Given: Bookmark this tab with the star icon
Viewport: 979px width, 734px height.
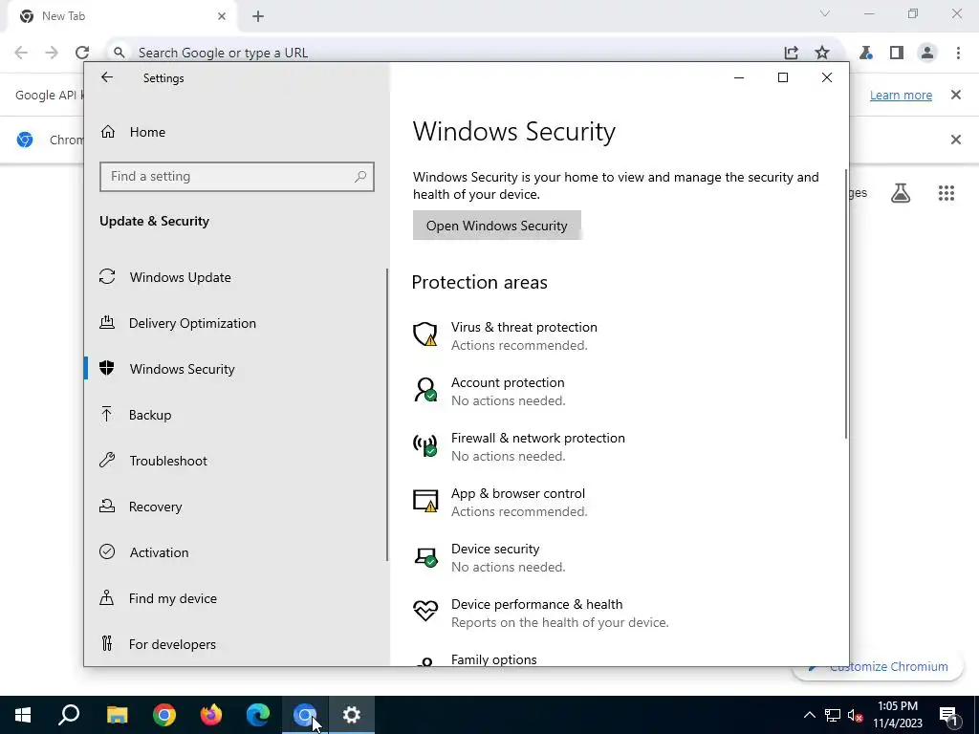Looking at the screenshot, I should click(x=822, y=53).
